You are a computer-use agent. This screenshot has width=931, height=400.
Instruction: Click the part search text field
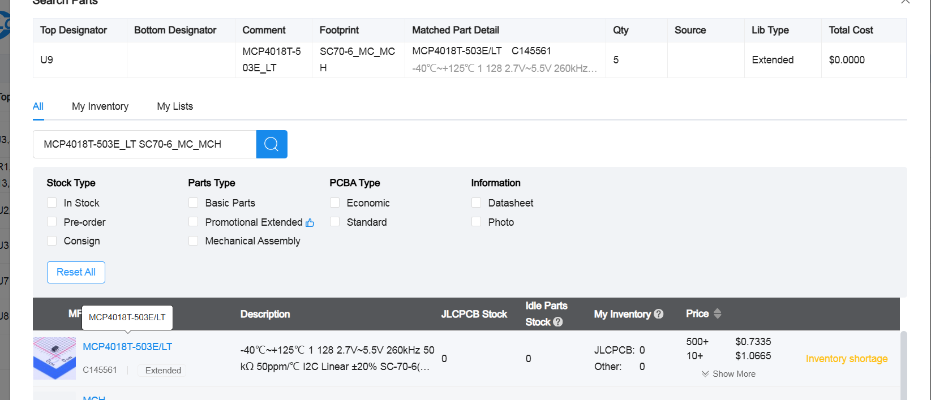144,144
